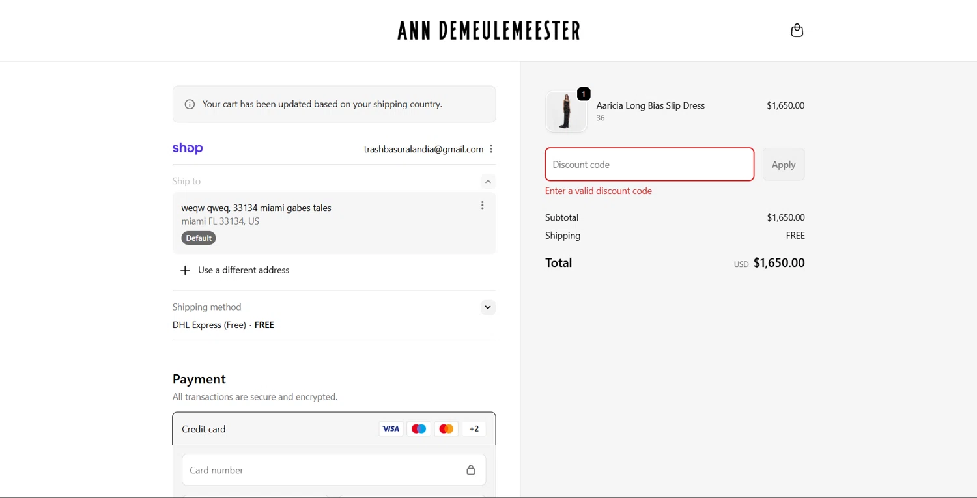Click Use a different address
The height and width of the screenshot is (498, 977).
point(244,270)
